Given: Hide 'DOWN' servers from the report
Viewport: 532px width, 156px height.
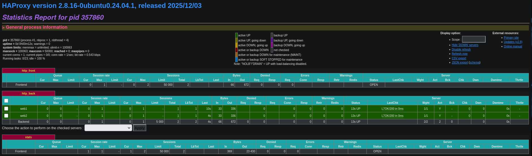Looking at the screenshot, I should [465, 45].
